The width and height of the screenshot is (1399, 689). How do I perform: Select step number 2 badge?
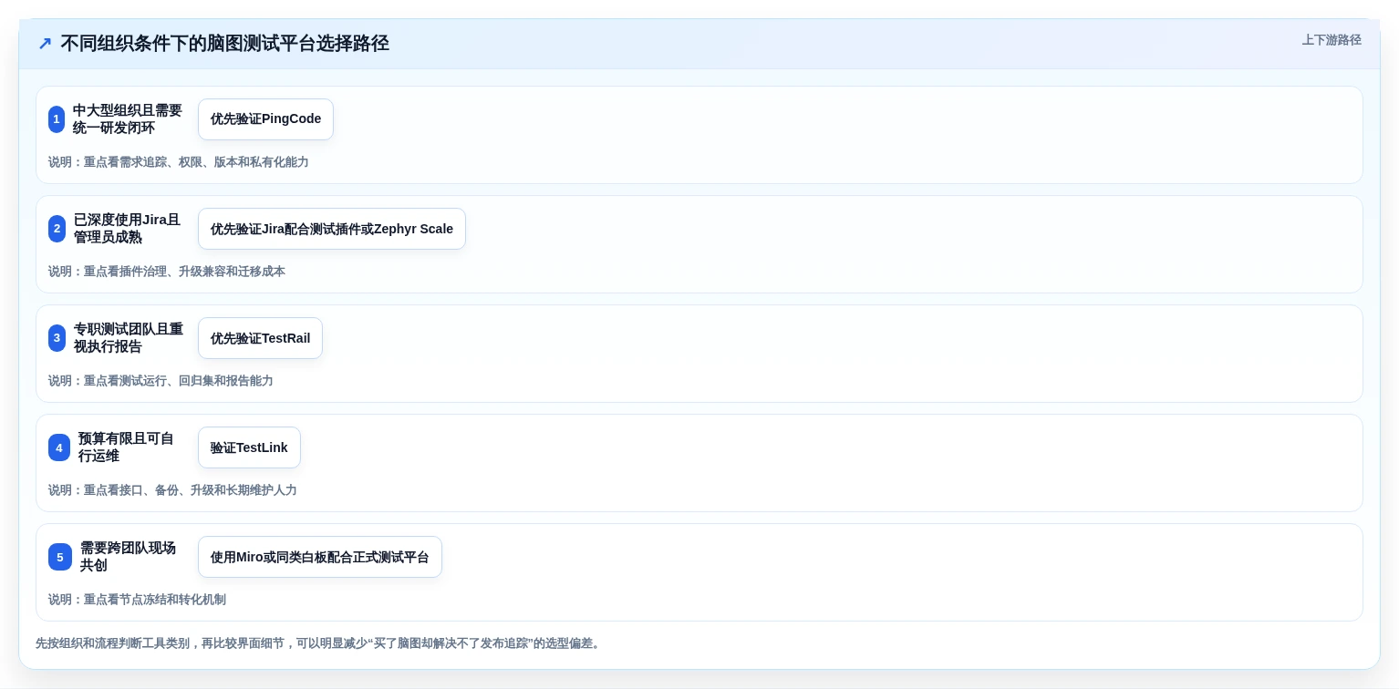coord(57,229)
